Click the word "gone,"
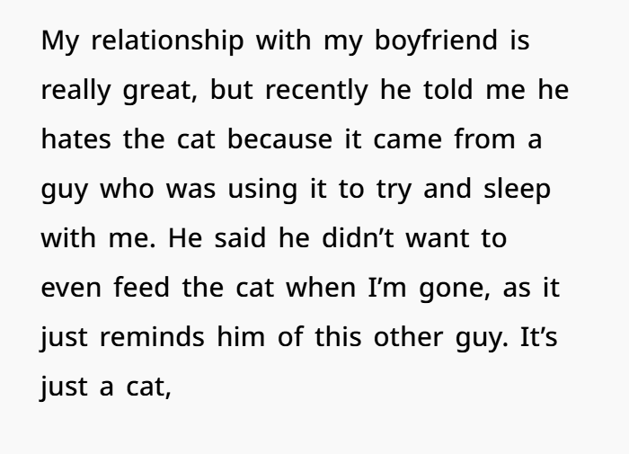 click(x=455, y=289)
